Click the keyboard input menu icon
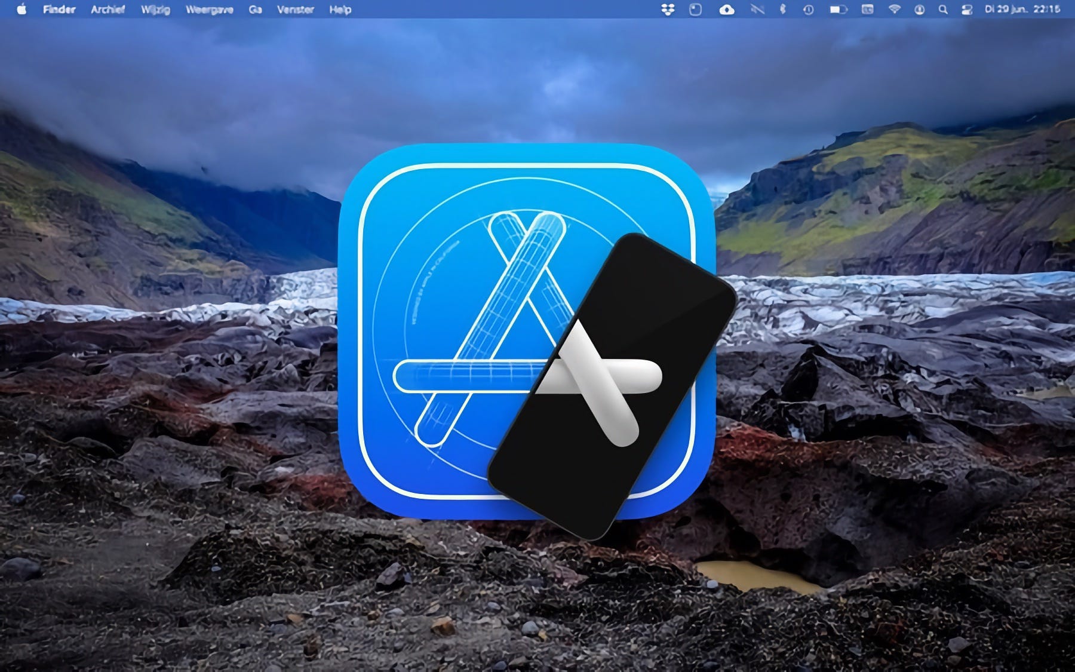 click(x=867, y=10)
